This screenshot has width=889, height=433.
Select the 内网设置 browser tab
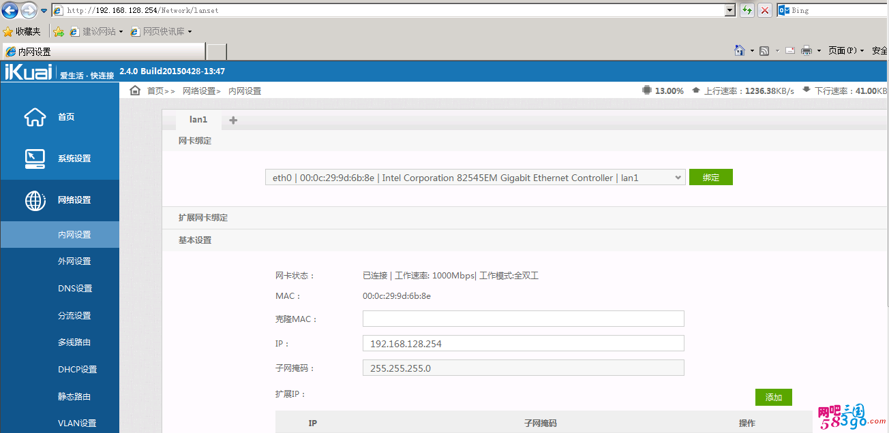click(x=104, y=52)
